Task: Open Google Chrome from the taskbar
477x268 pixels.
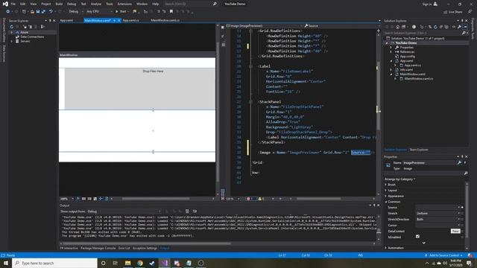Action: tap(140, 263)
